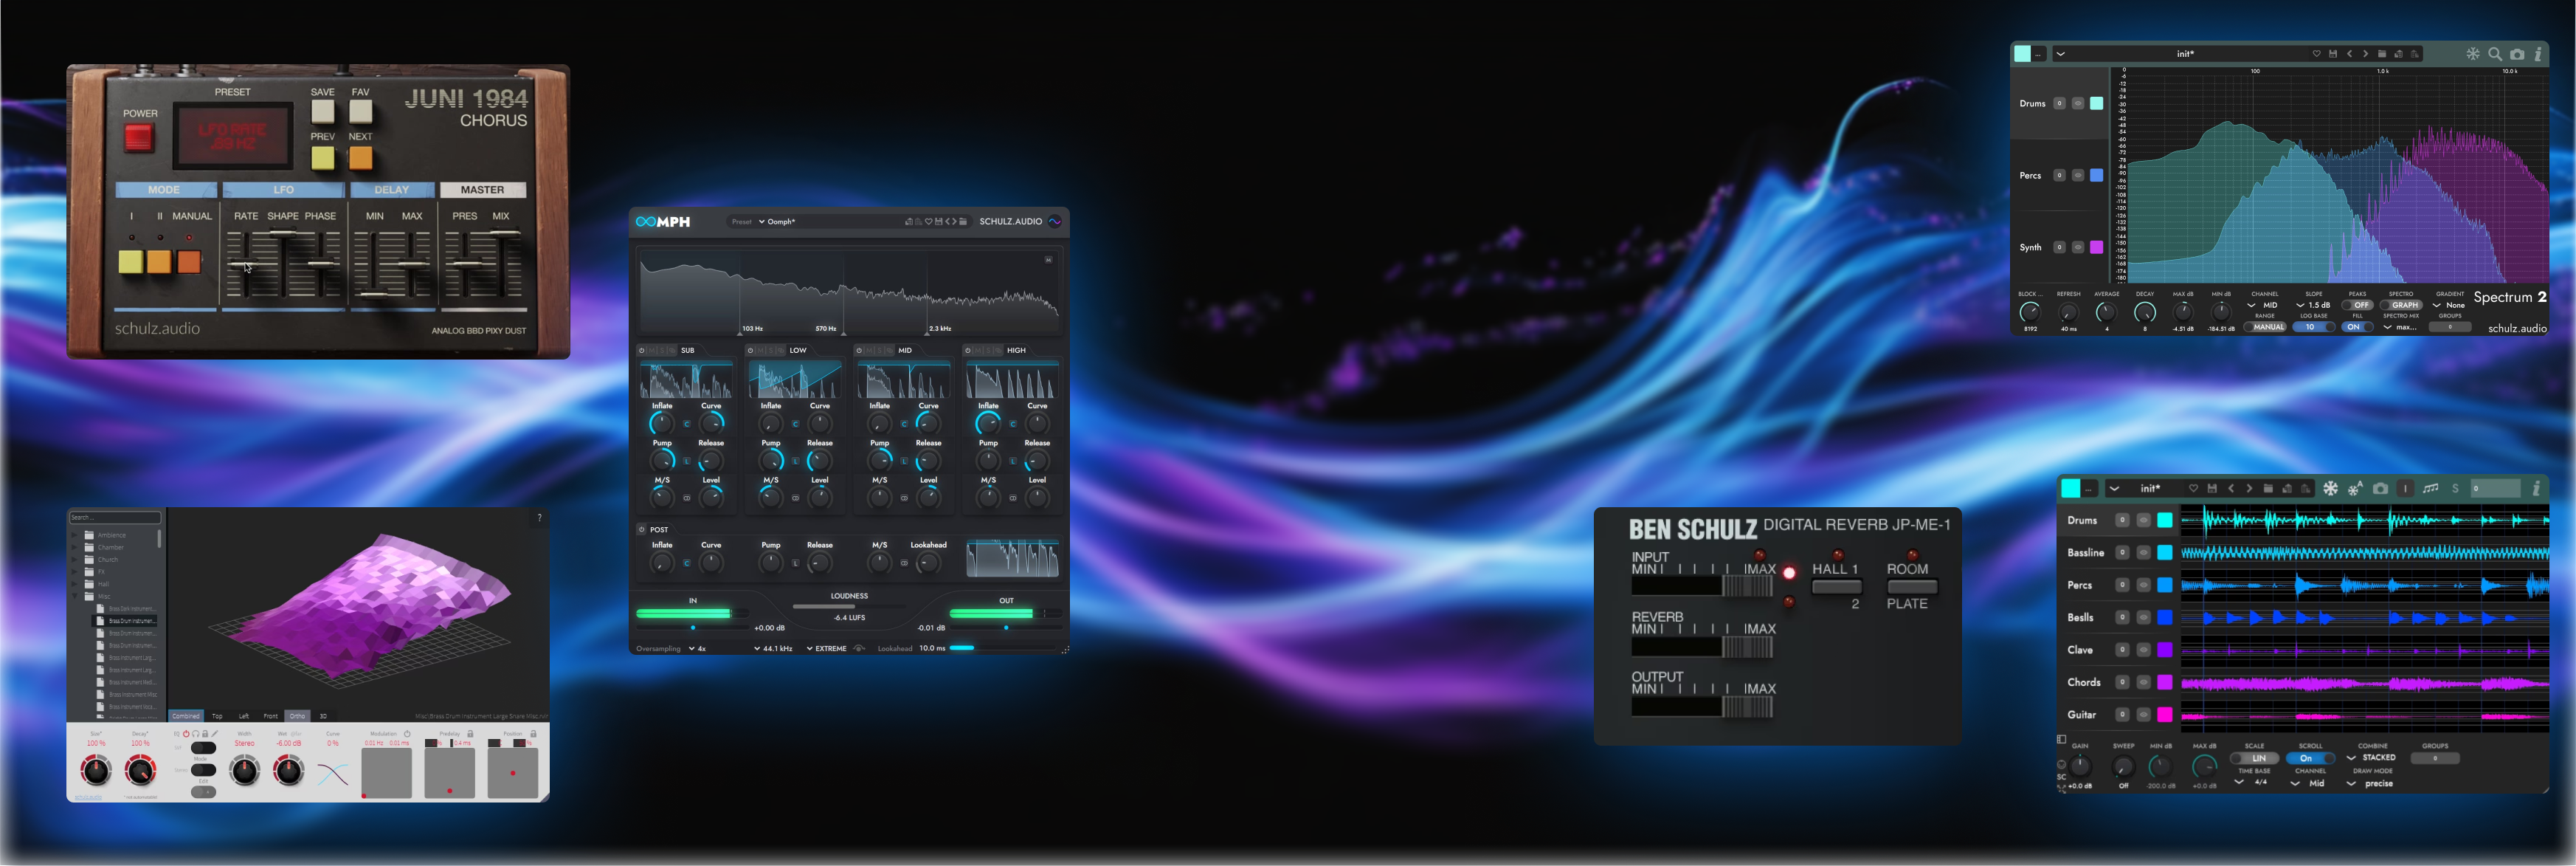The width and height of the screenshot is (2576, 866).
Task: Open the help question mark in reverb viewer
Action: [x=539, y=517]
